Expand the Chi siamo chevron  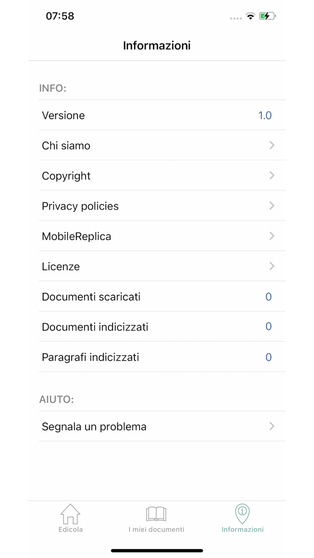272,145
